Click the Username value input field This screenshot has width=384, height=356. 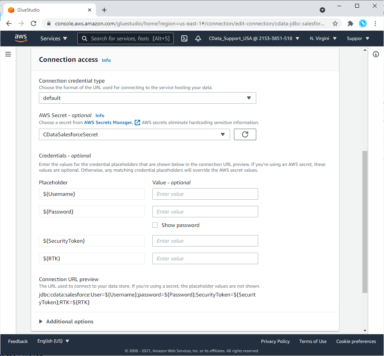click(x=205, y=194)
